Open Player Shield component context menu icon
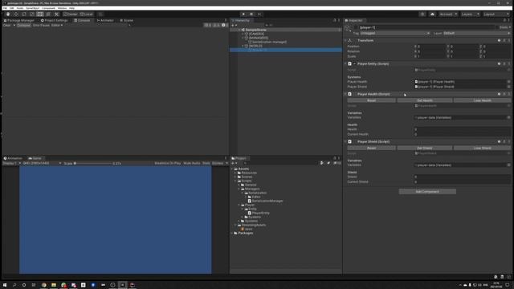The width and height of the screenshot is (514, 289). coord(509,141)
